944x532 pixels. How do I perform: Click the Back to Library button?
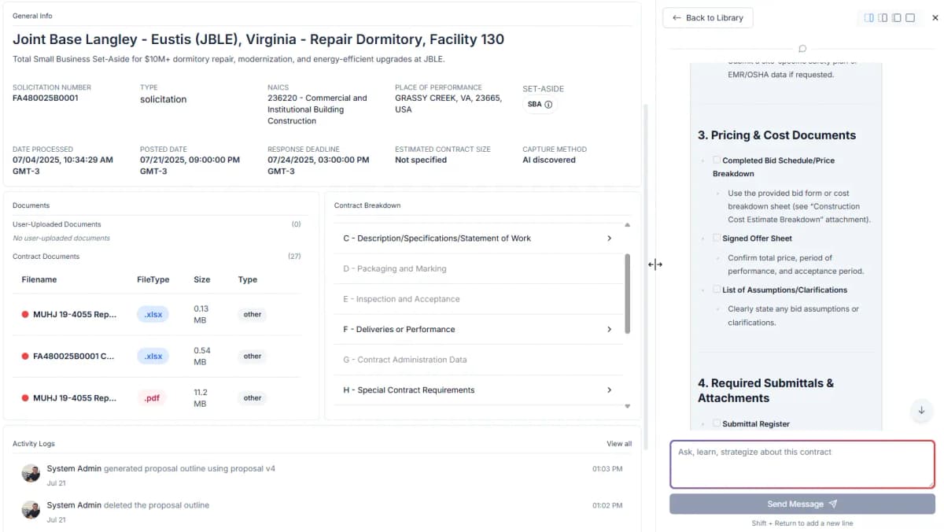click(x=707, y=17)
